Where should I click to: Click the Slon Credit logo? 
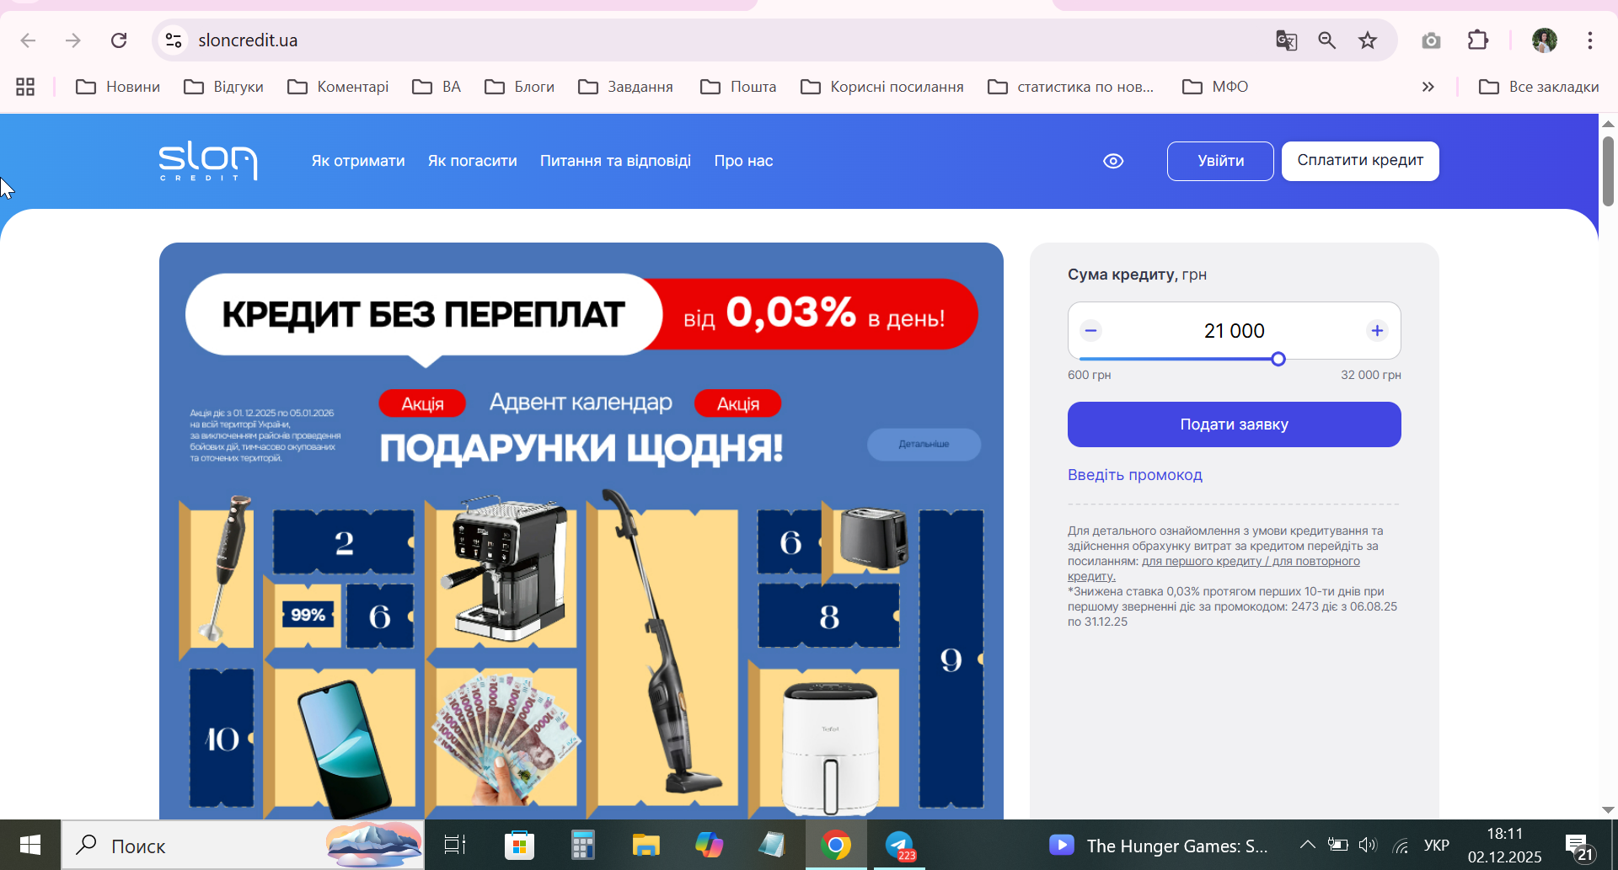pos(208,161)
